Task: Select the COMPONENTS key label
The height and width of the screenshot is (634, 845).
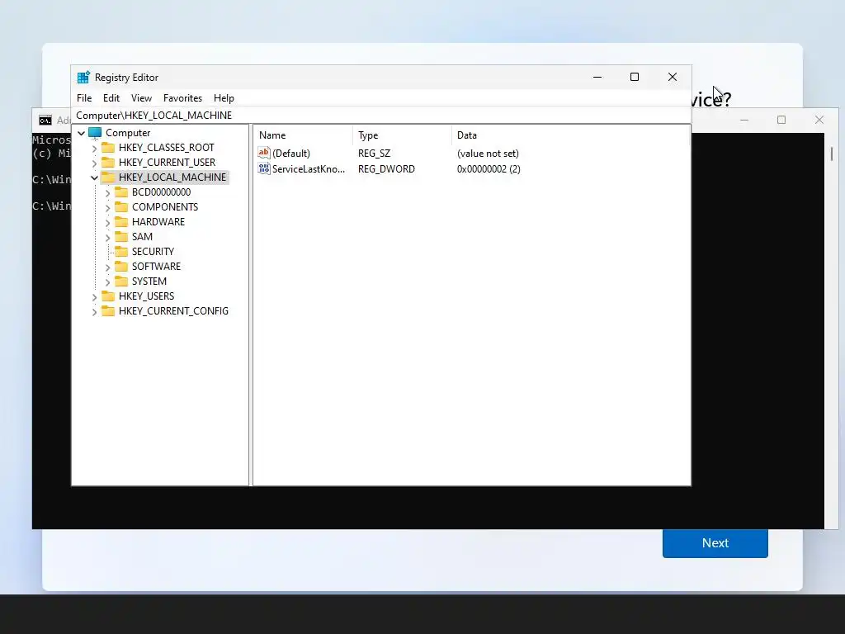Action: [x=165, y=207]
